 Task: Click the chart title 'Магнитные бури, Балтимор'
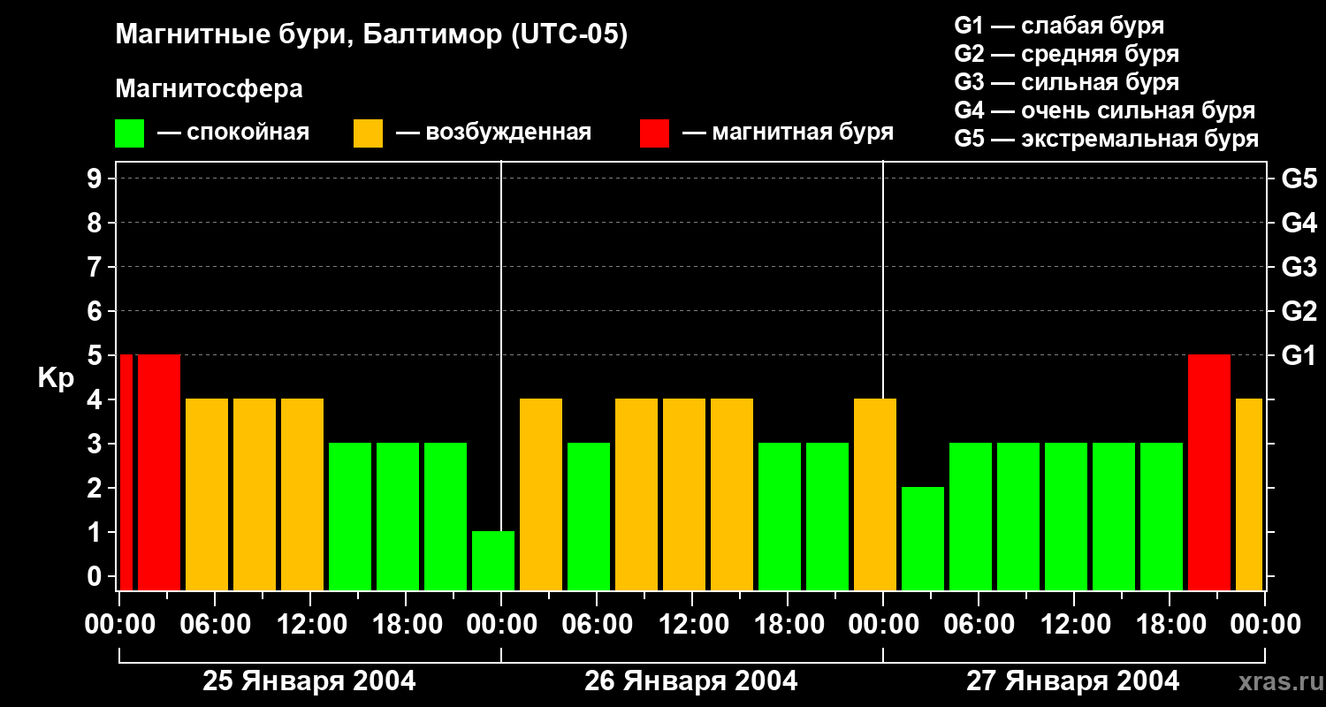click(x=371, y=35)
